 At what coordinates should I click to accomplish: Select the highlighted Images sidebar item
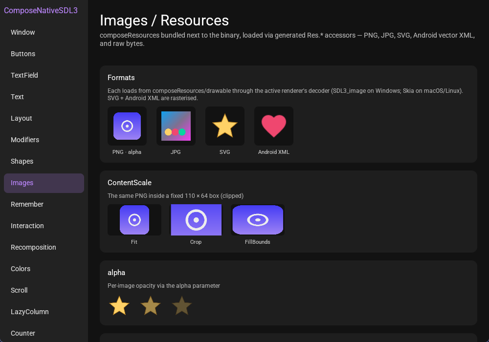(x=44, y=183)
